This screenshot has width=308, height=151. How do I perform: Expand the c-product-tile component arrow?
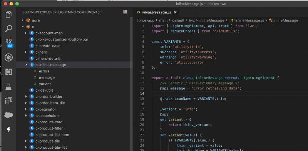tap(26, 141)
